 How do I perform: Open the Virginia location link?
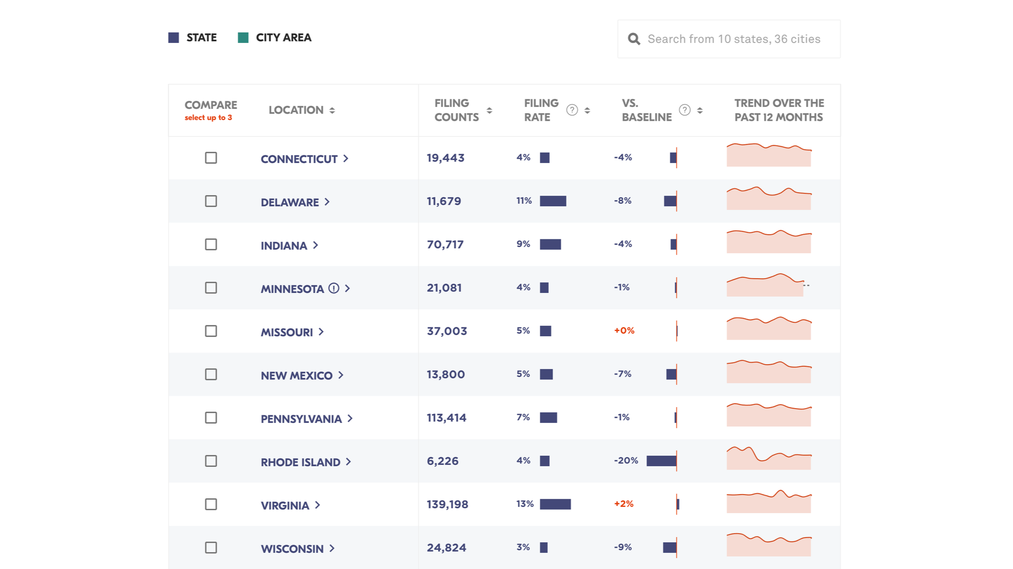(x=285, y=505)
